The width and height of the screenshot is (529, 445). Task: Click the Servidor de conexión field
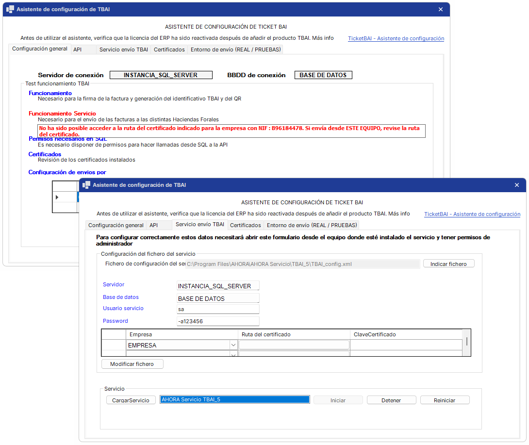click(161, 75)
